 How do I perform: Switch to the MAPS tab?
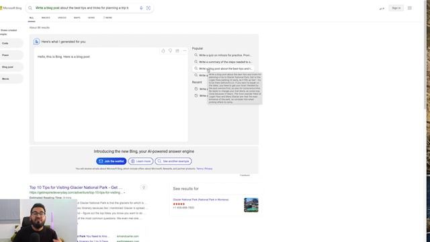(x=77, y=17)
